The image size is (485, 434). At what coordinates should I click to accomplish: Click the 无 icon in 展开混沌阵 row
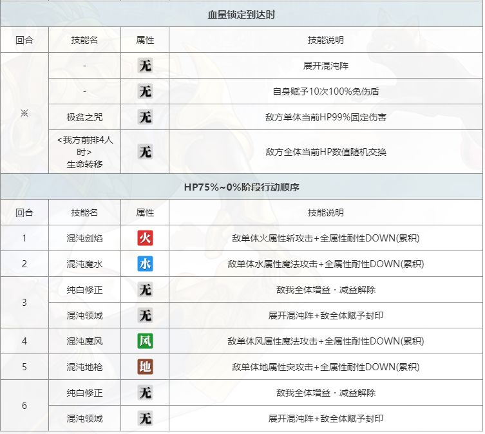coord(145,66)
